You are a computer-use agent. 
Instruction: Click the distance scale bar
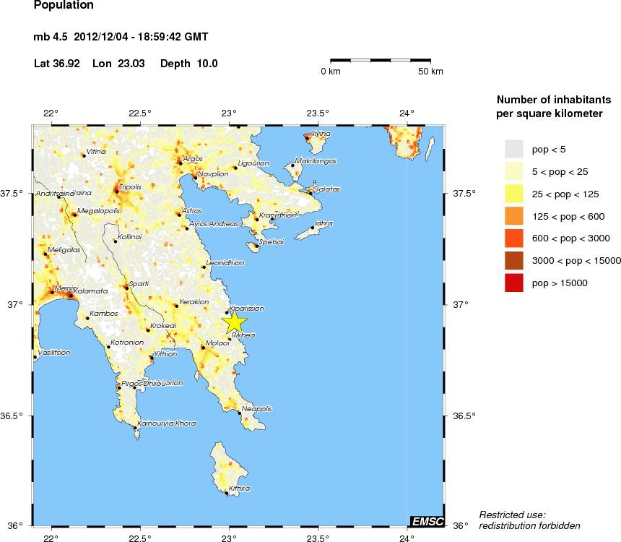point(381,60)
